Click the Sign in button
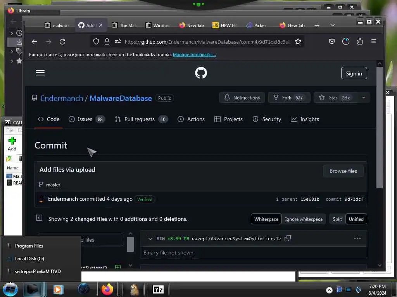This screenshot has width=397, height=297. click(354, 73)
